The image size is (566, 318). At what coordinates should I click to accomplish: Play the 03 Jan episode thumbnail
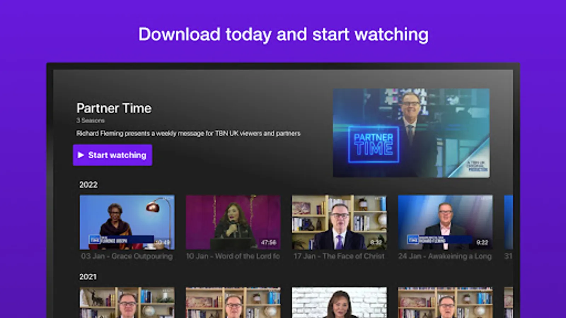click(127, 222)
